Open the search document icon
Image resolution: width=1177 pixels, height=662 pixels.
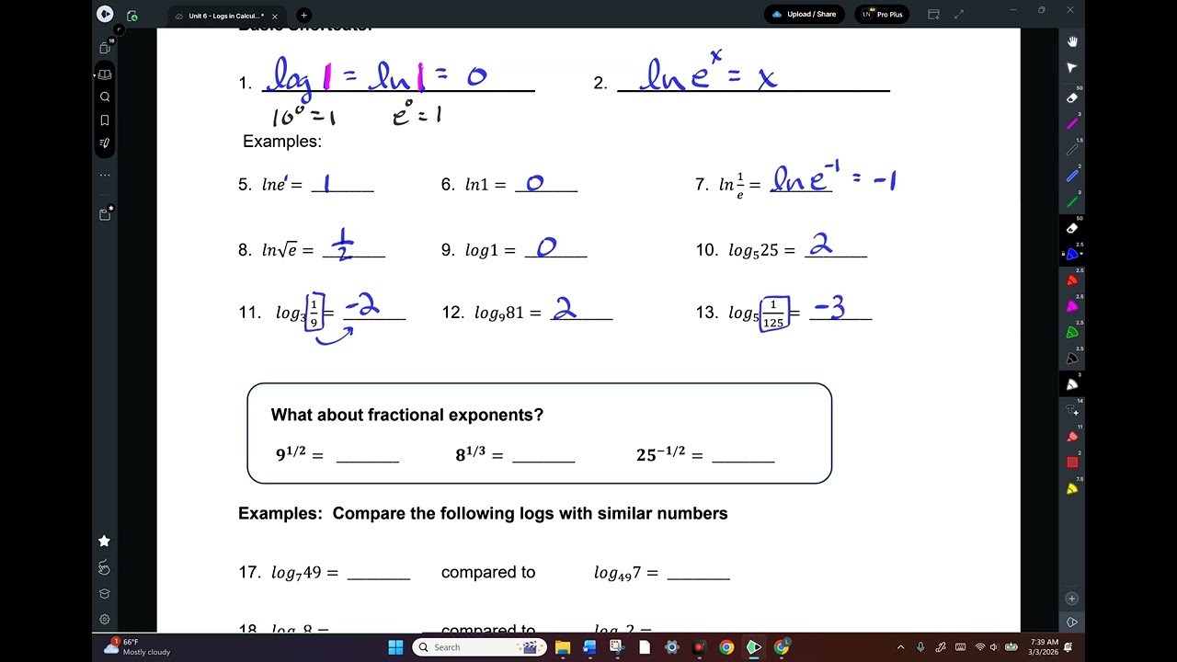pyautogui.click(x=105, y=97)
